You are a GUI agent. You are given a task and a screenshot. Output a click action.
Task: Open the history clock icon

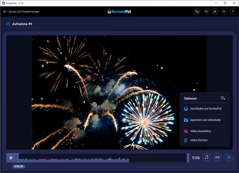(206, 12)
